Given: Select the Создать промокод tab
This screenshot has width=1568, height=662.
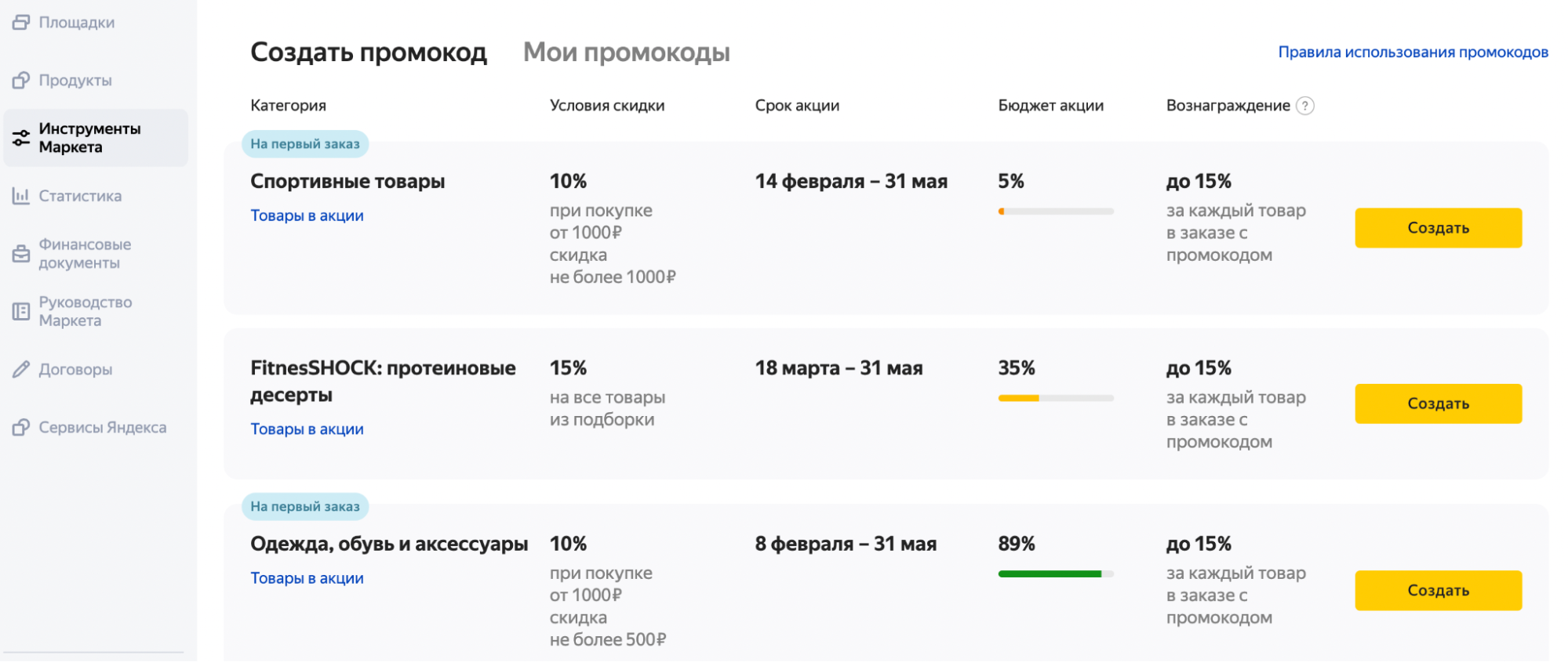Looking at the screenshot, I should (368, 52).
